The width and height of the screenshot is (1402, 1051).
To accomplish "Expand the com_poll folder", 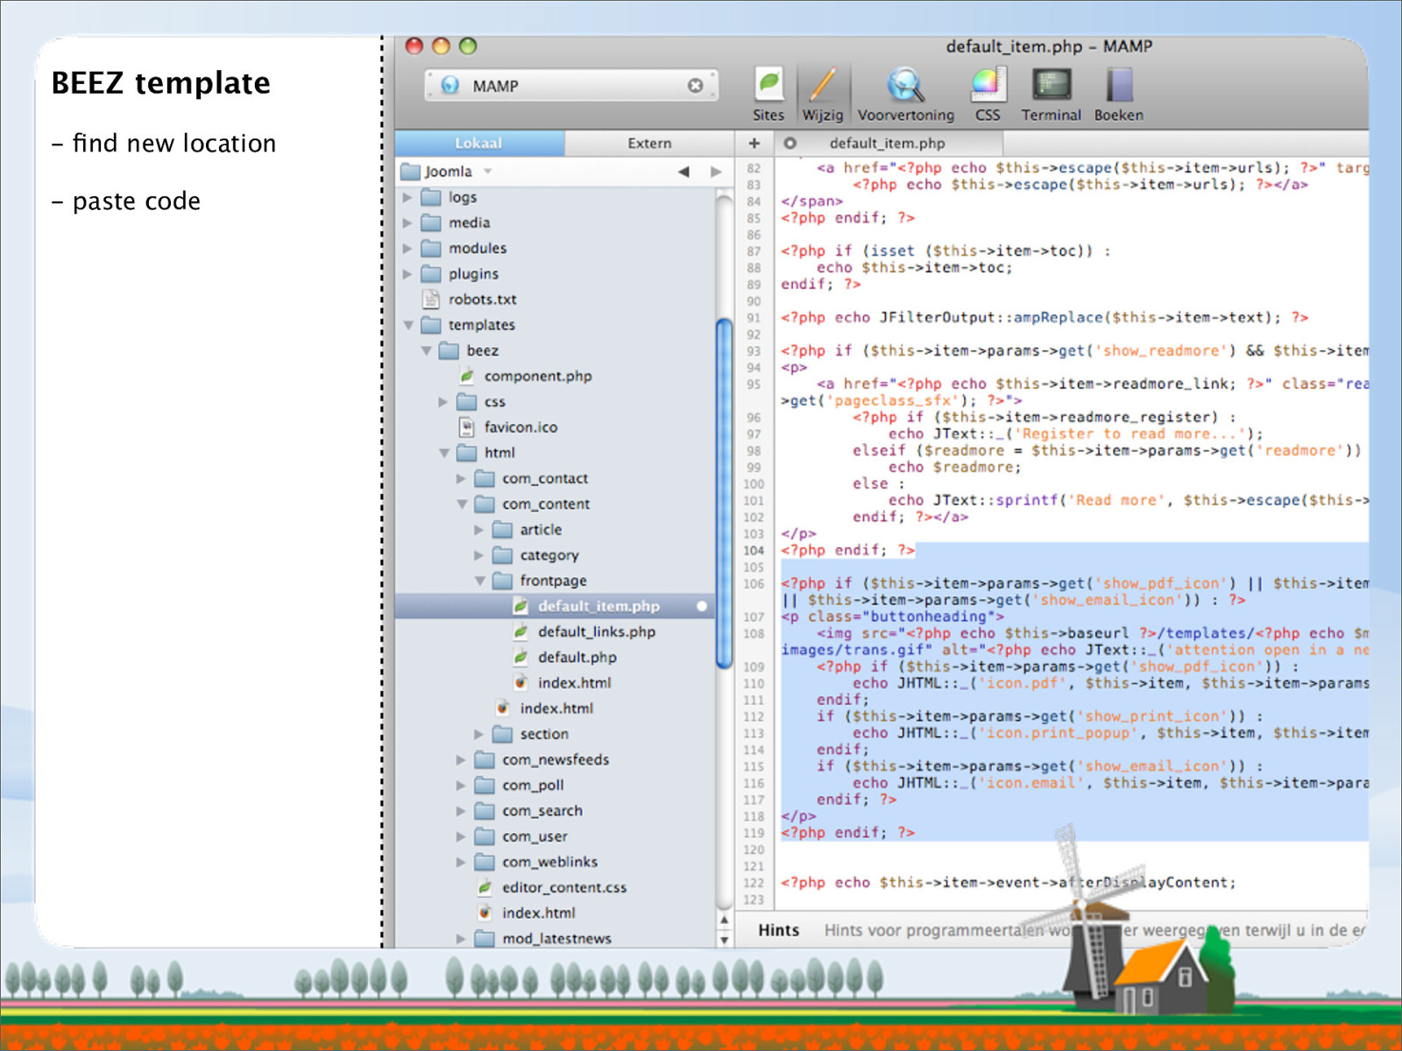I will pyautogui.click(x=461, y=785).
